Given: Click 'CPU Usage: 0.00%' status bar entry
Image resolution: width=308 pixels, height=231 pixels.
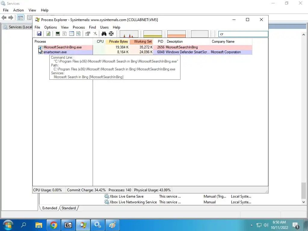Looking at the screenshot, I should 48,190.
